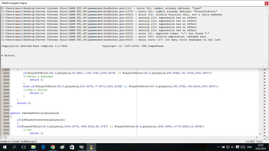The width and height of the screenshot is (269, 151).
Task: Click line number 4027 in gutter
Action: pyautogui.click(x=6, y=87)
